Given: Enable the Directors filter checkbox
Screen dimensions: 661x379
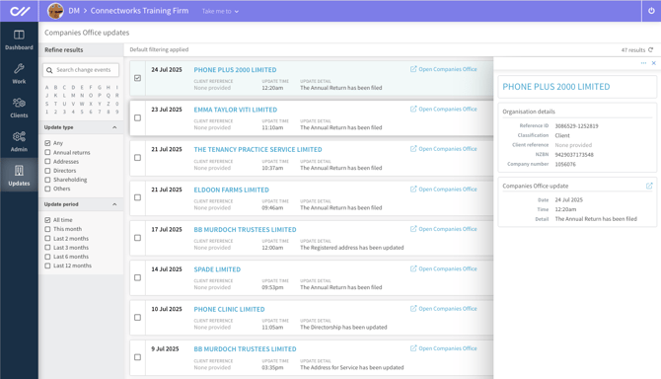Looking at the screenshot, I should 47,171.
